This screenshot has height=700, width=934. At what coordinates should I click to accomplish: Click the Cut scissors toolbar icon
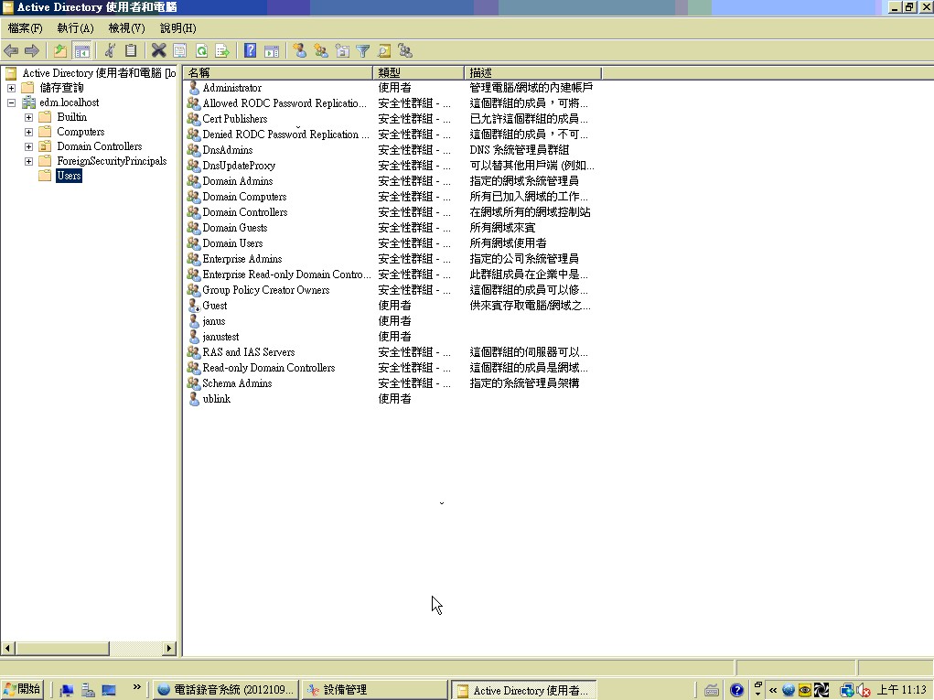coord(110,51)
